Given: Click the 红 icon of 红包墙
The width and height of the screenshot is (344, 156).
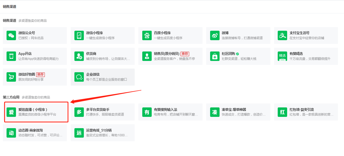Looking at the screenshot, I should (x=282, y=112).
